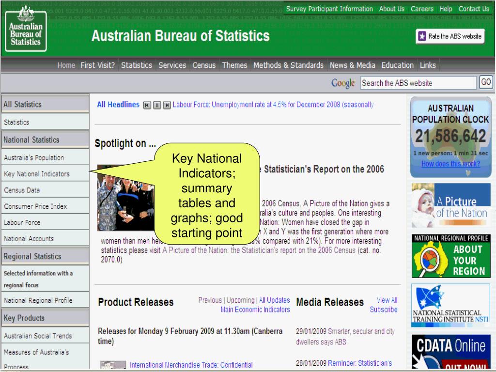
Task: Click the Australian Population Clock number
Action: click(450, 136)
